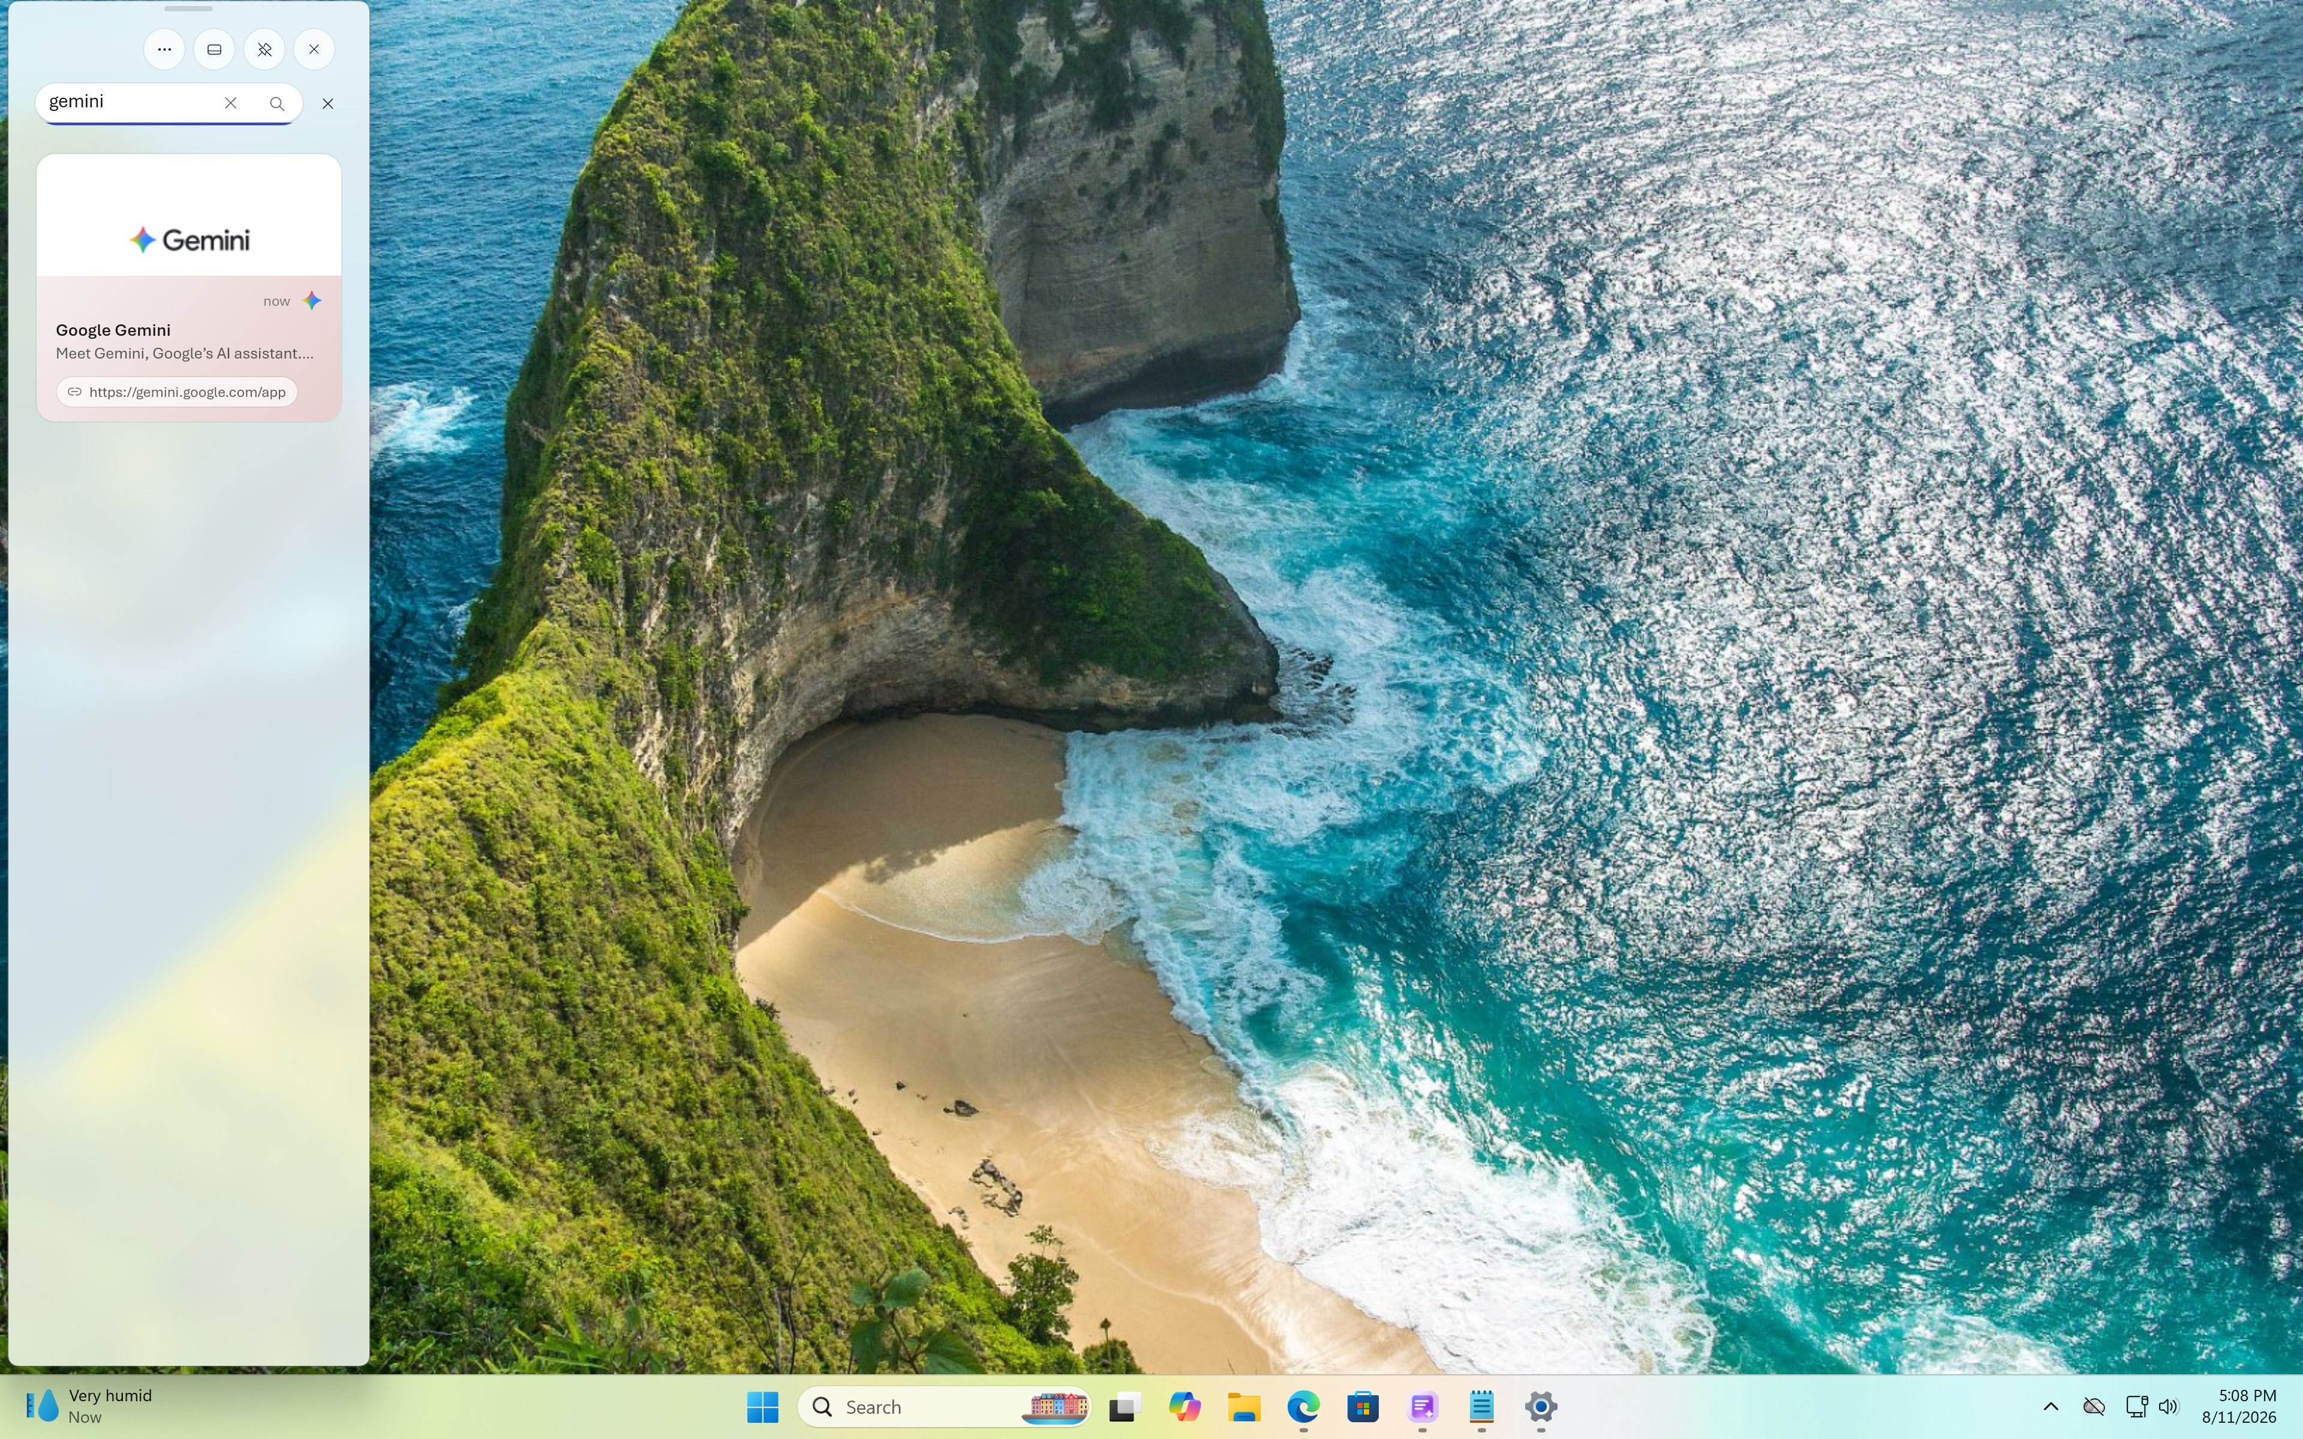Open Microsoft Edge from taskbar

click(1304, 1407)
